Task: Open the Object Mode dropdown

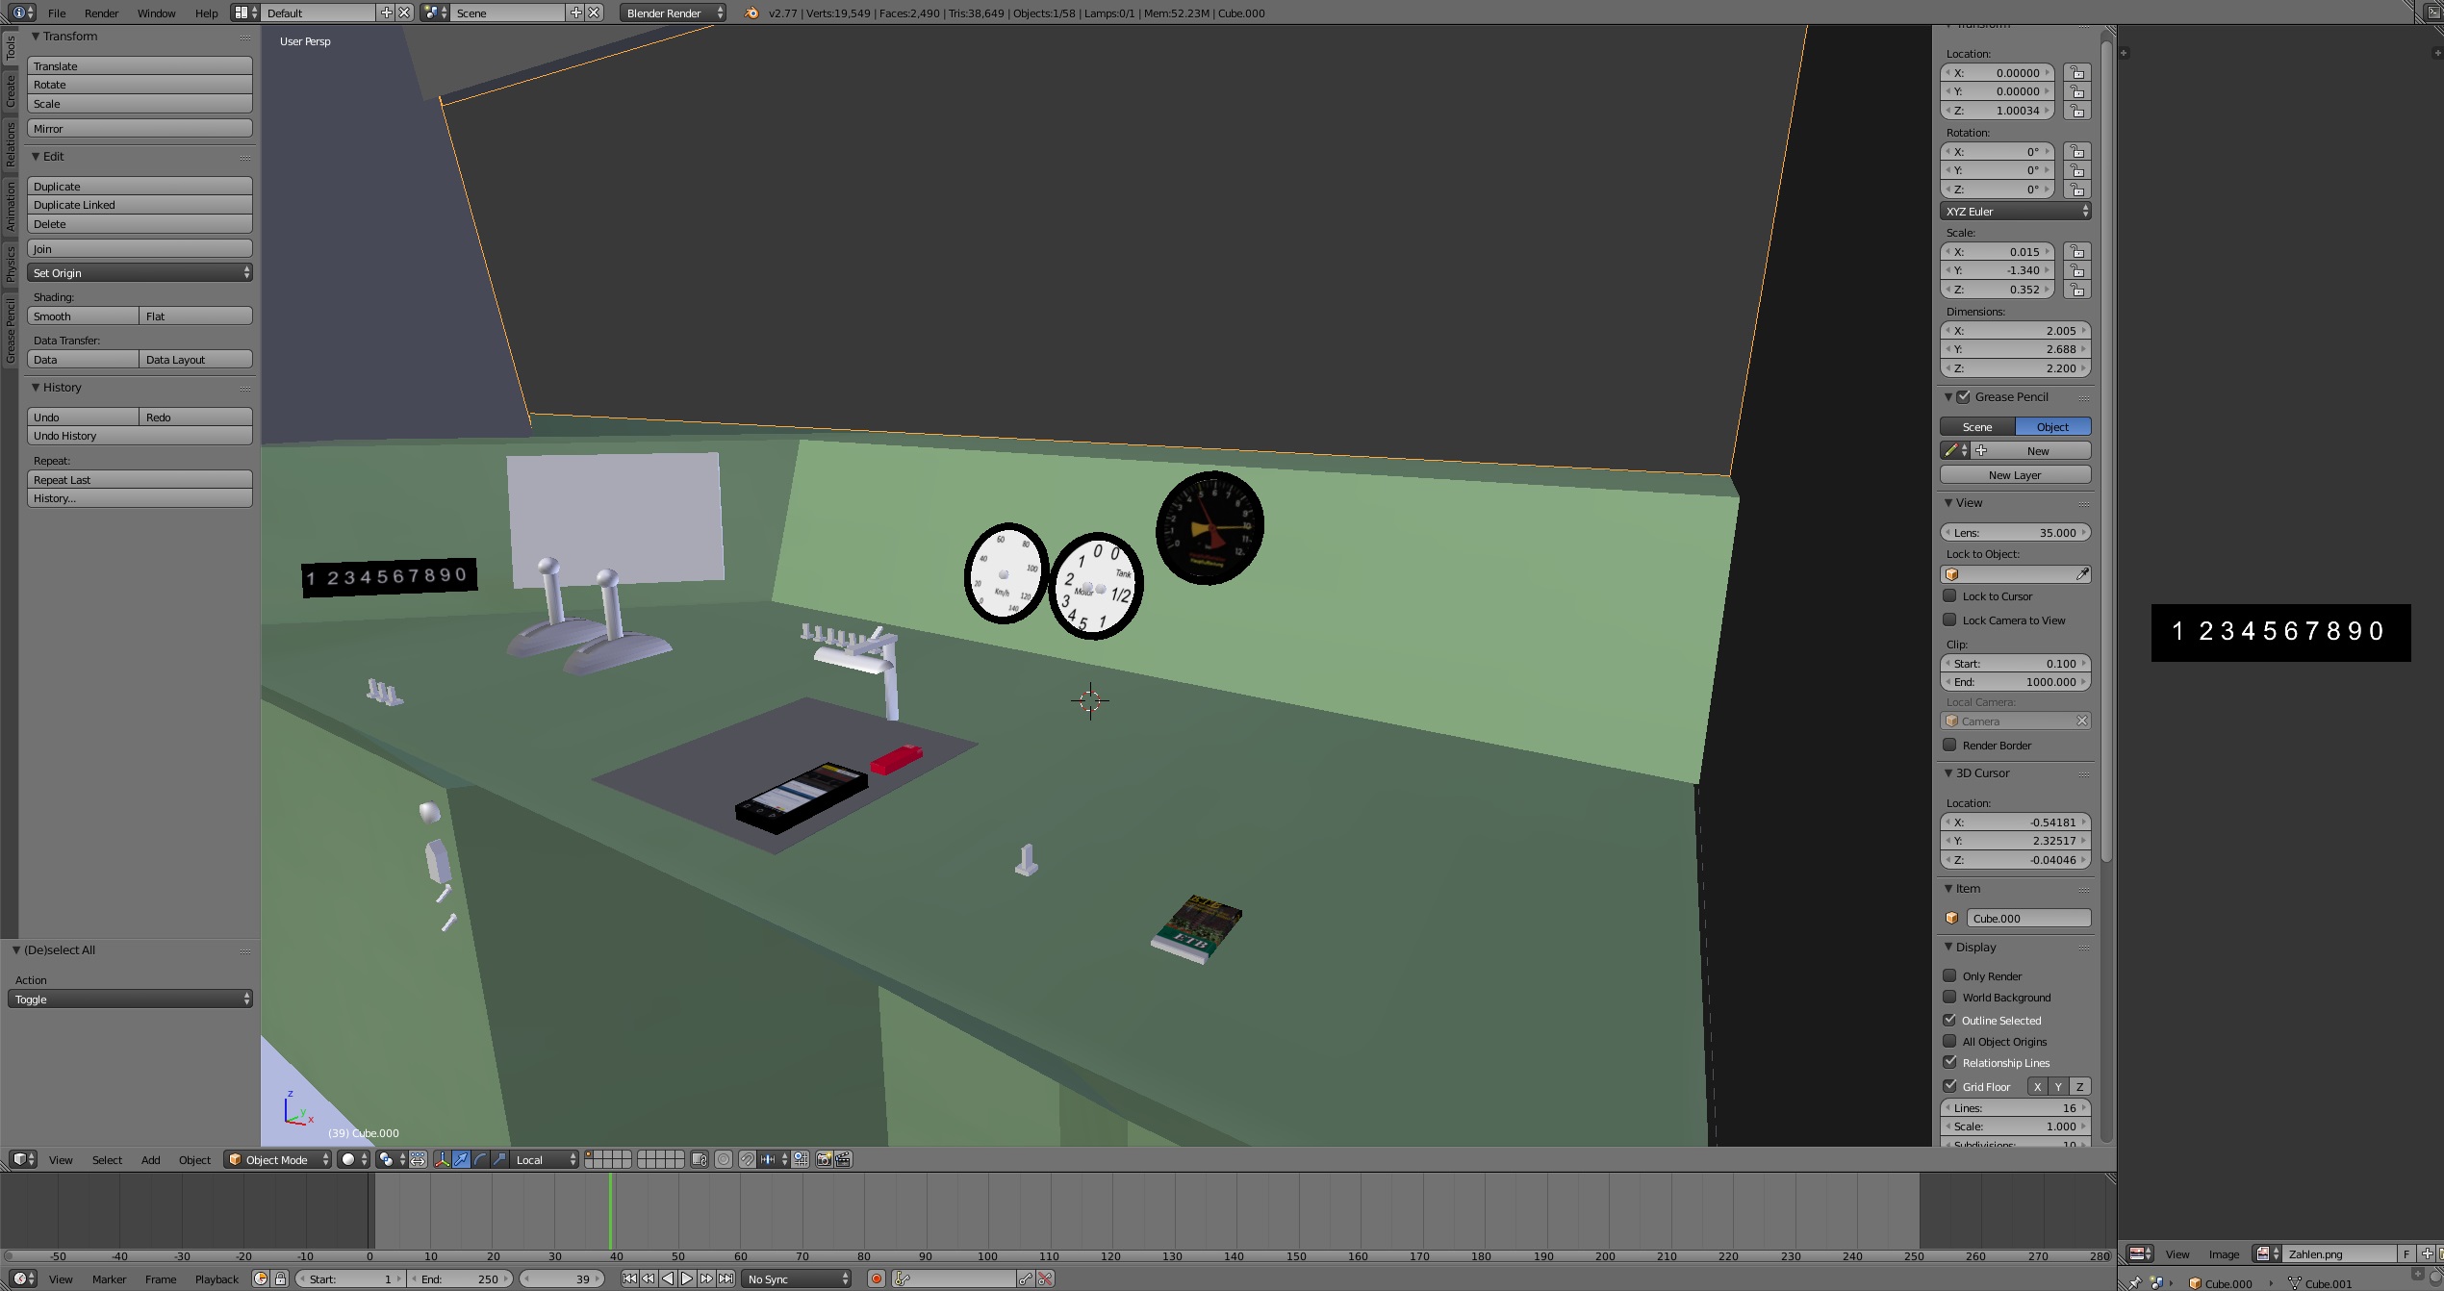Action: 277,1159
